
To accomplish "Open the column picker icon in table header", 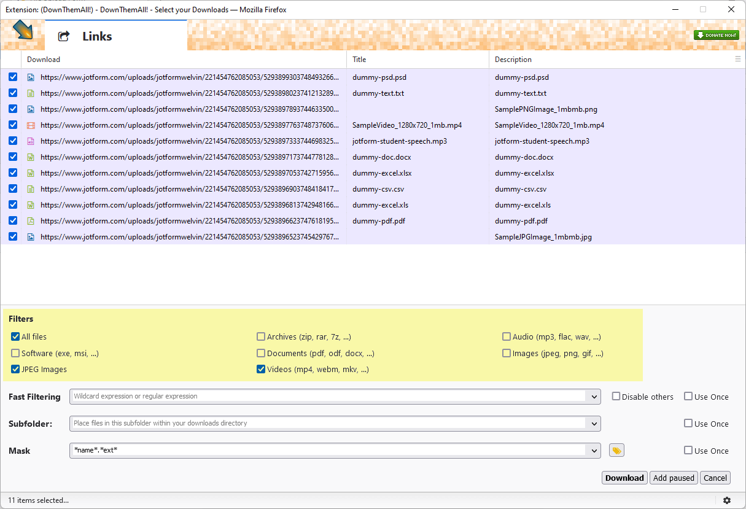I will 738,60.
